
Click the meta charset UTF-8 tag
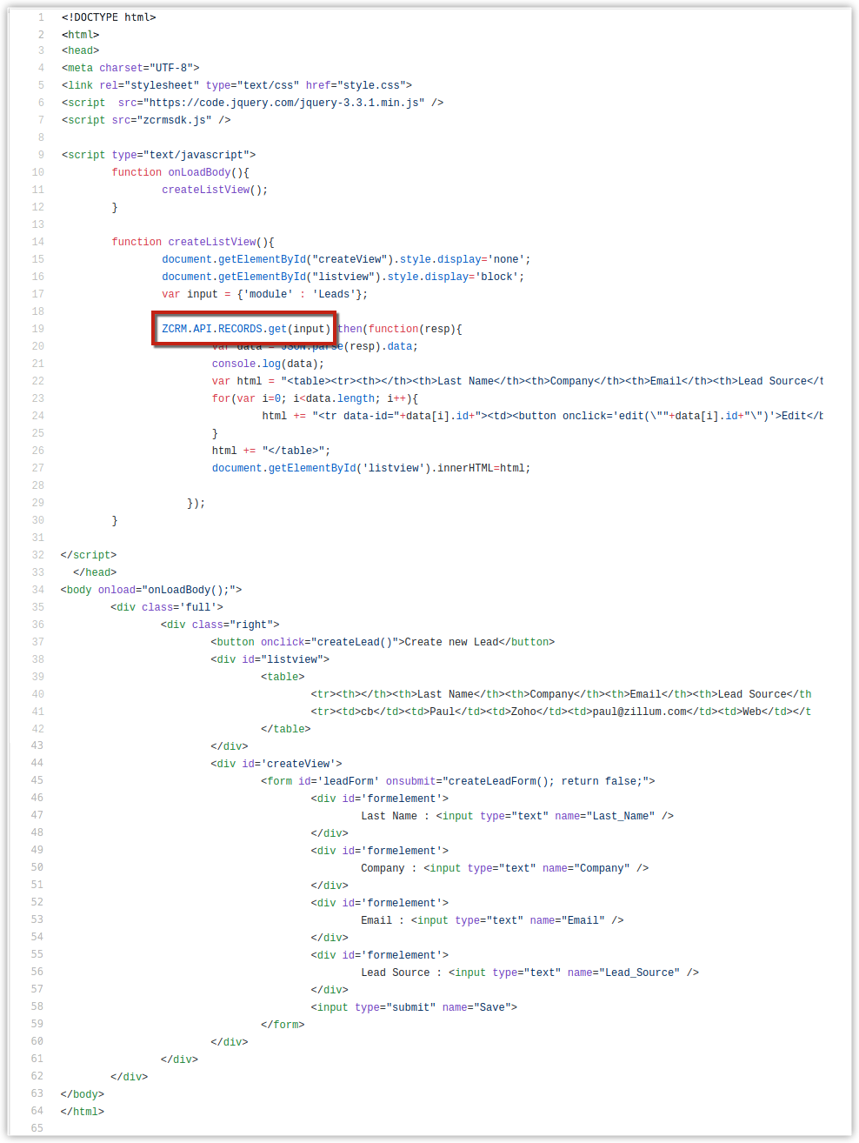tap(130, 68)
